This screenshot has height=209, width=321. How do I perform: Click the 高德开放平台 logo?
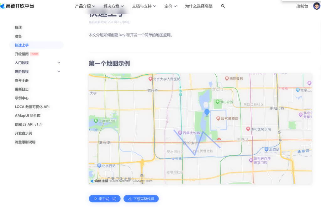(x=17, y=6)
